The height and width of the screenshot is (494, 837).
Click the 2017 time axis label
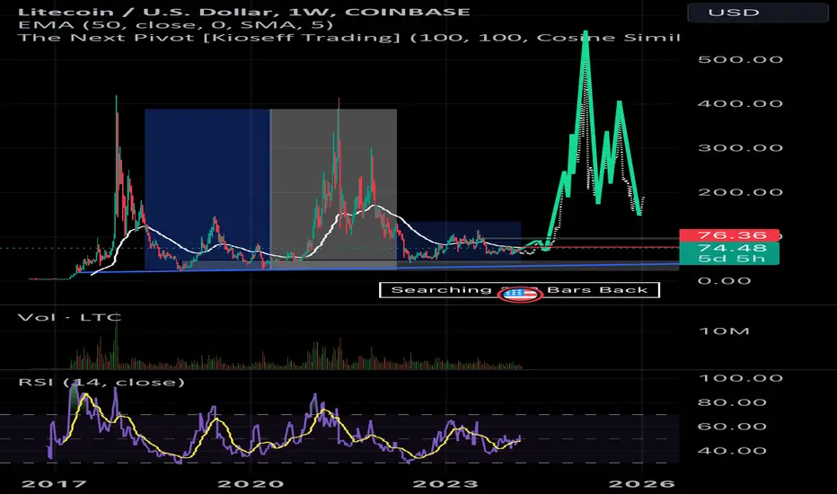[x=54, y=484]
